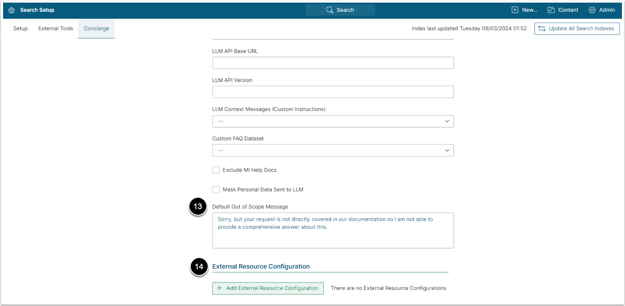This screenshot has height=306, width=625.
Task: Open the Admin gear icon
Action: [x=592, y=10]
